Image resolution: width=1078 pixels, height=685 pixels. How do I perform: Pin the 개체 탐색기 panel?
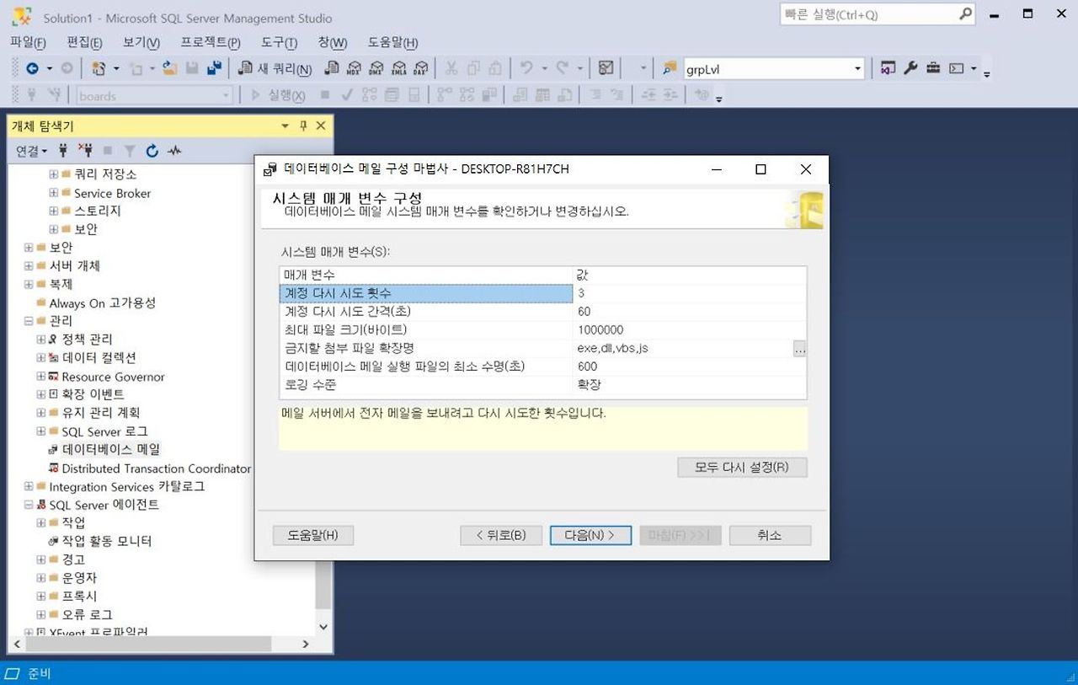point(303,126)
